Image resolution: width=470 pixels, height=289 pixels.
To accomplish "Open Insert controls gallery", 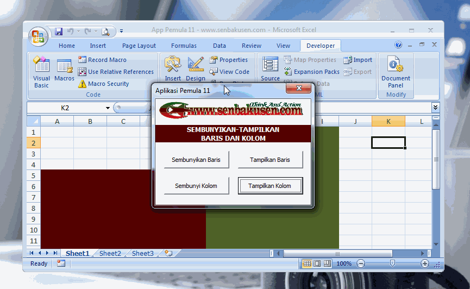I will [x=173, y=69].
